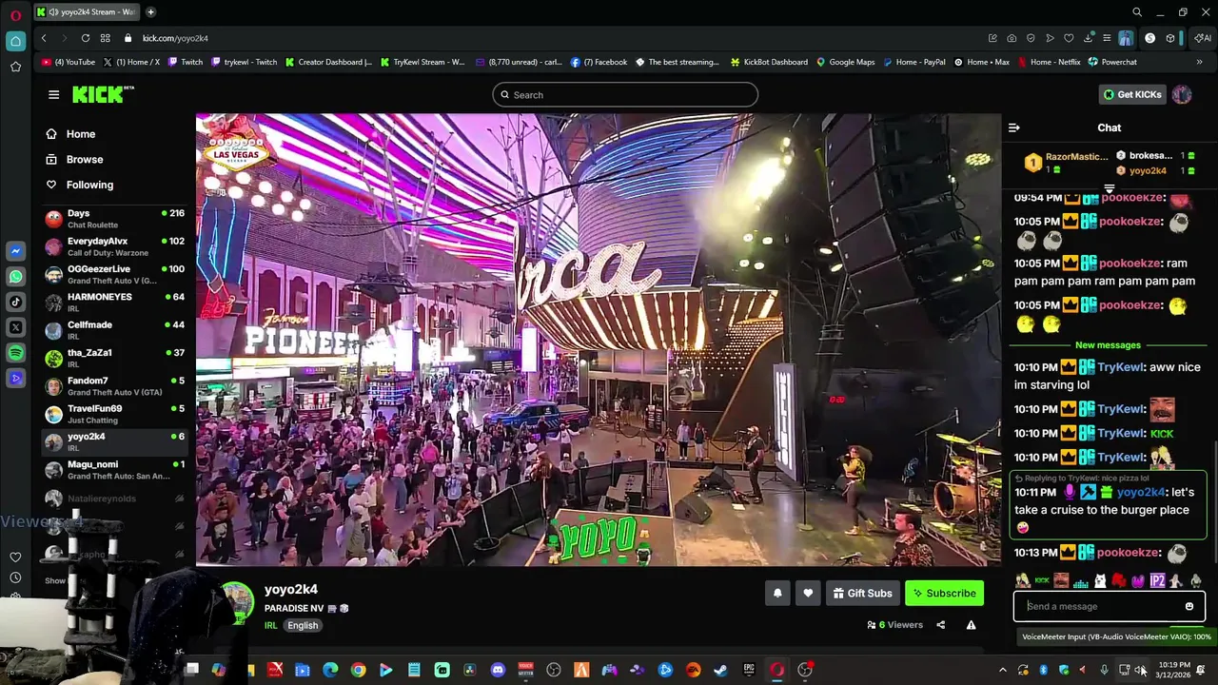Open Messenger in the Opera sidebar
Viewport: 1218px width, 685px height.
[x=15, y=251]
